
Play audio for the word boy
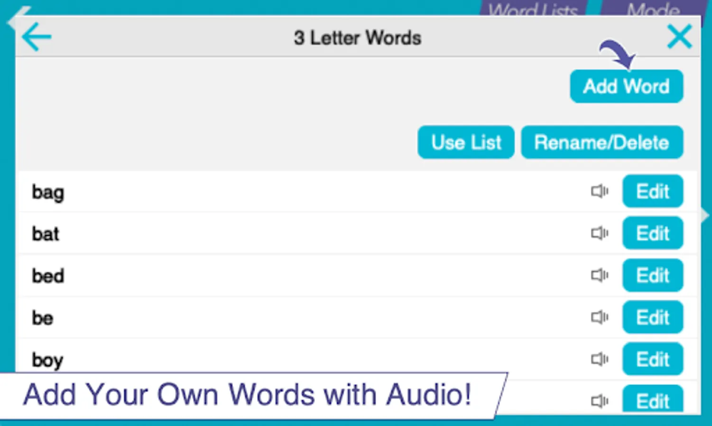[x=600, y=359]
